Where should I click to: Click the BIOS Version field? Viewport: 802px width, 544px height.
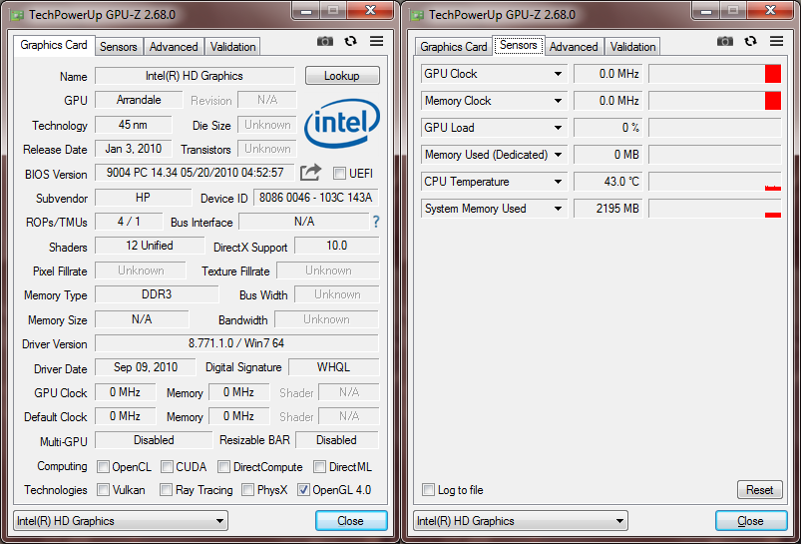(x=195, y=173)
